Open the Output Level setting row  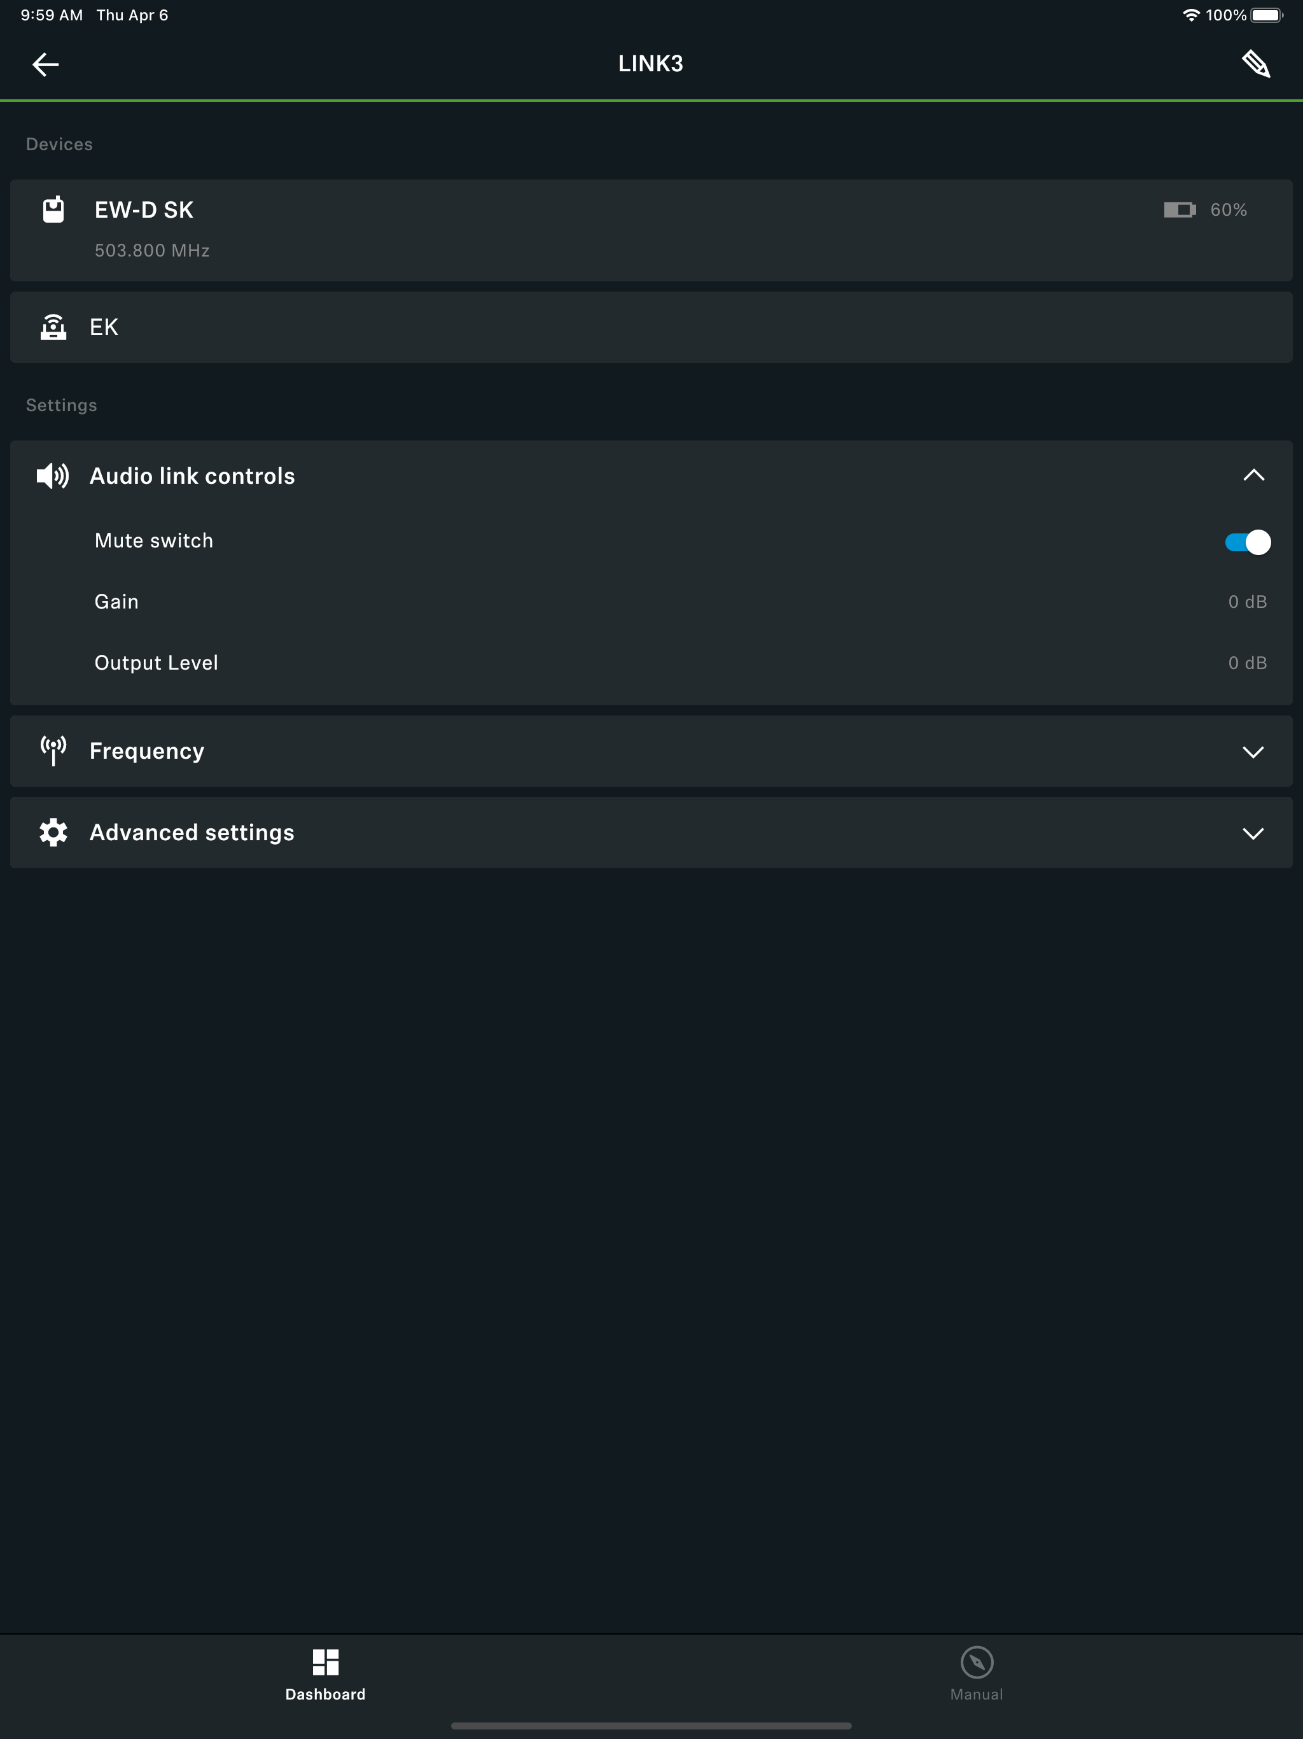coord(651,663)
